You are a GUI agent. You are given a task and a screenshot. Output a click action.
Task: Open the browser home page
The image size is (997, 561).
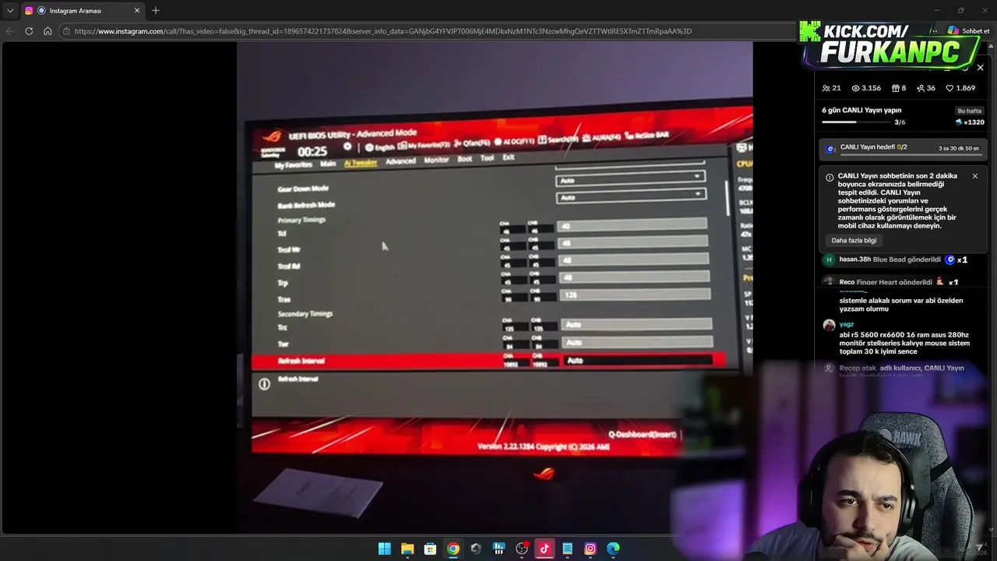[48, 31]
